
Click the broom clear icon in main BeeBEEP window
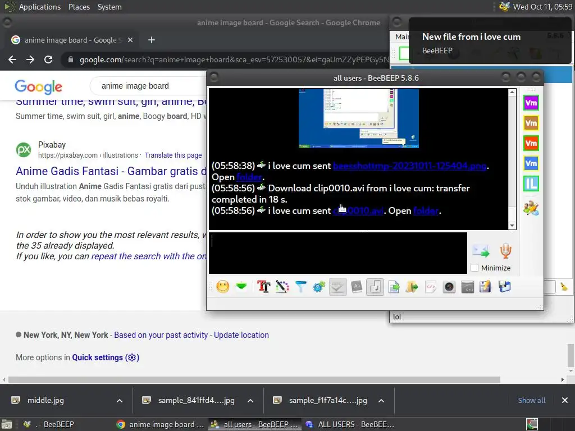[x=564, y=287]
